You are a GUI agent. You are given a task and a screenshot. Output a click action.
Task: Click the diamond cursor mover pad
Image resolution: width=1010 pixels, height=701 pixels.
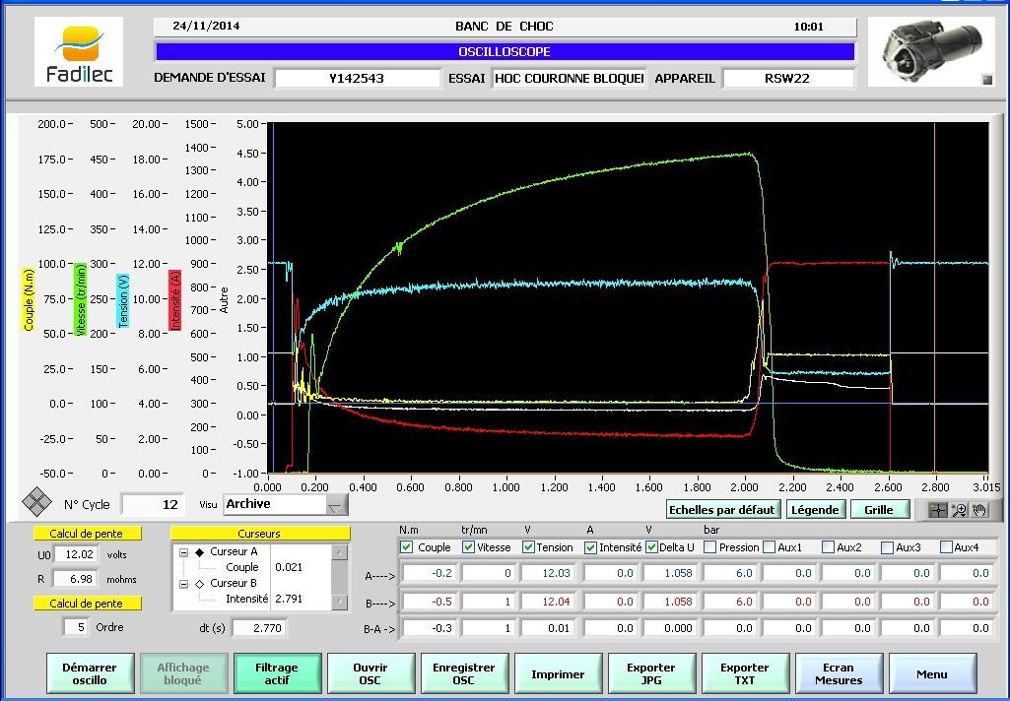point(37,502)
